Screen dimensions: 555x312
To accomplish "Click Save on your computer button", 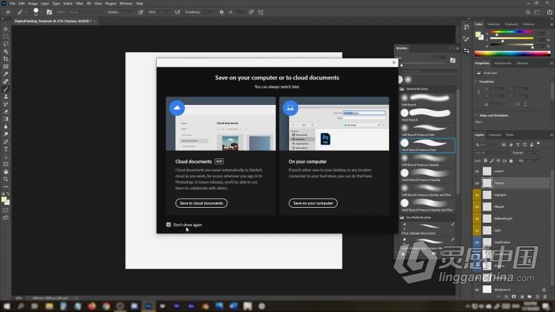I will coord(313,203).
